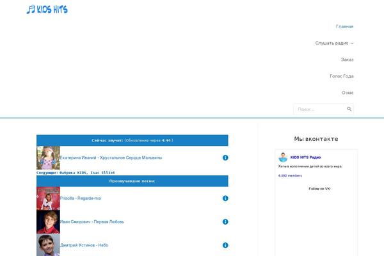Expand the Слушать радио dropdown menu
The image size is (384, 256).
coord(334,43)
